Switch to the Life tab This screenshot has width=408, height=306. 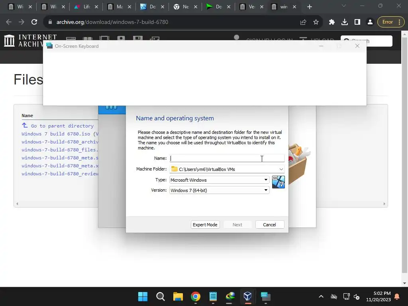click(x=86, y=7)
